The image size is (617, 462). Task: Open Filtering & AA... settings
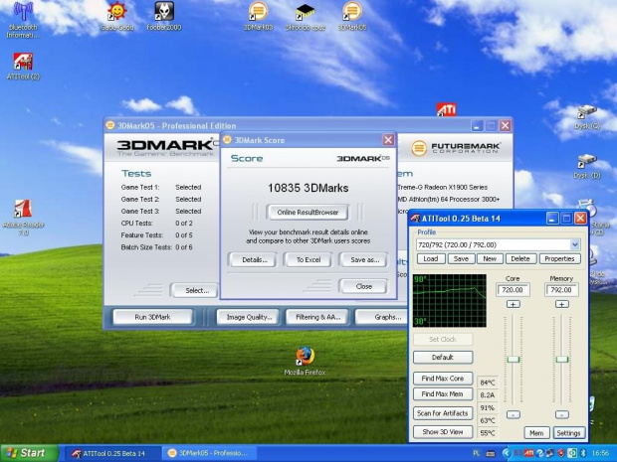317,317
